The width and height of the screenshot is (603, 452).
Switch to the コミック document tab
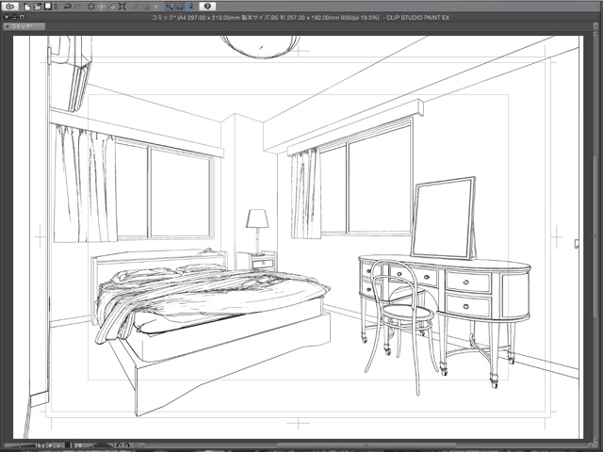click(x=24, y=26)
